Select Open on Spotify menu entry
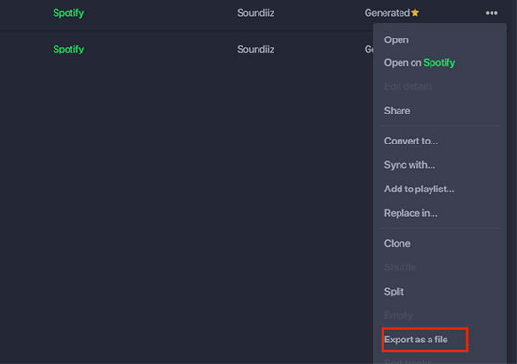The width and height of the screenshot is (517, 364). click(x=419, y=63)
